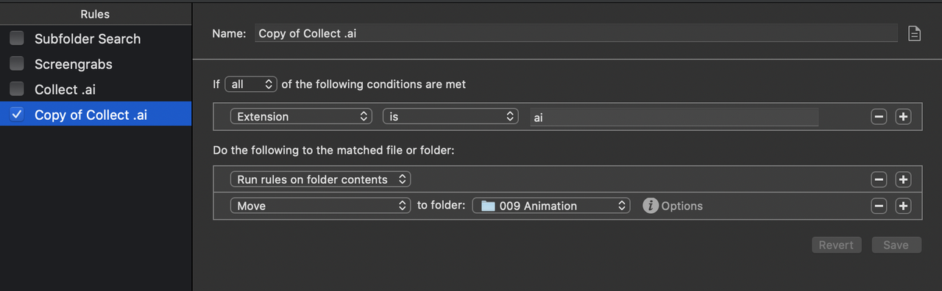Click the Revert button
This screenshot has width=942, height=291.
(836, 245)
